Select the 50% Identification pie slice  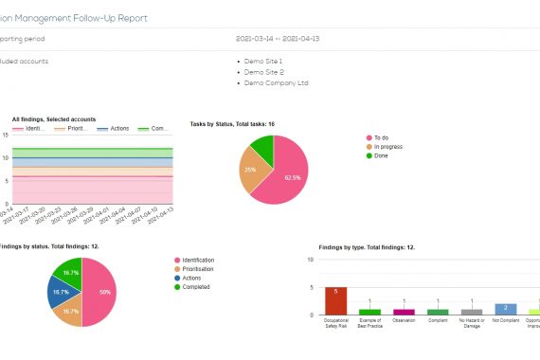(99, 292)
